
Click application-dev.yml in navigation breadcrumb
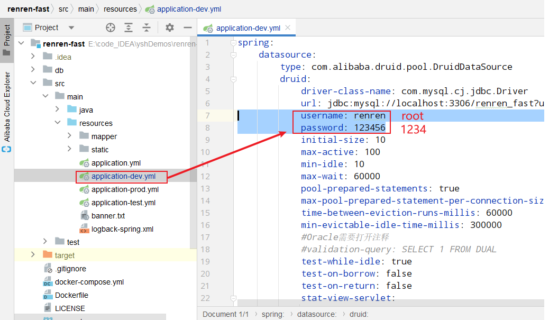(x=189, y=9)
